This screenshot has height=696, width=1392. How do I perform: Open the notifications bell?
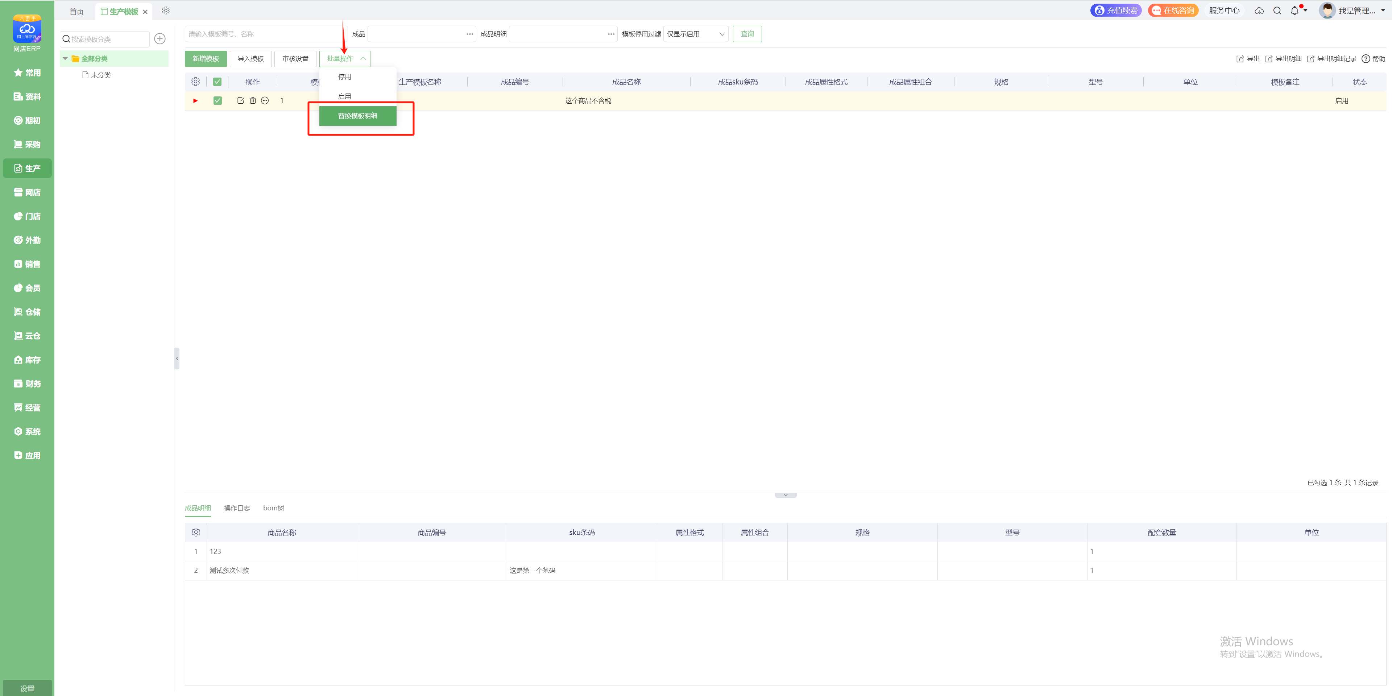point(1295,11)
